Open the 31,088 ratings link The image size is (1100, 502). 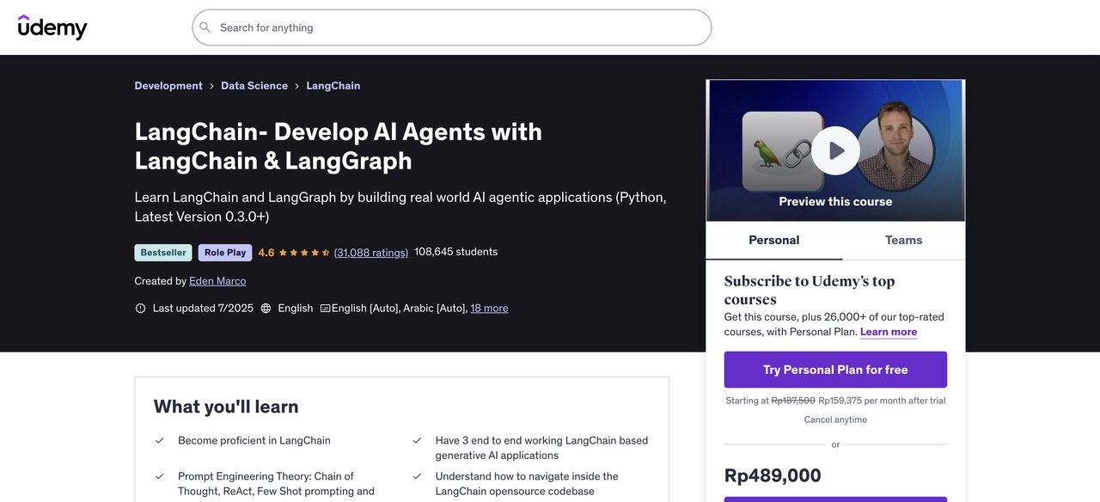[x=371, y=253]
